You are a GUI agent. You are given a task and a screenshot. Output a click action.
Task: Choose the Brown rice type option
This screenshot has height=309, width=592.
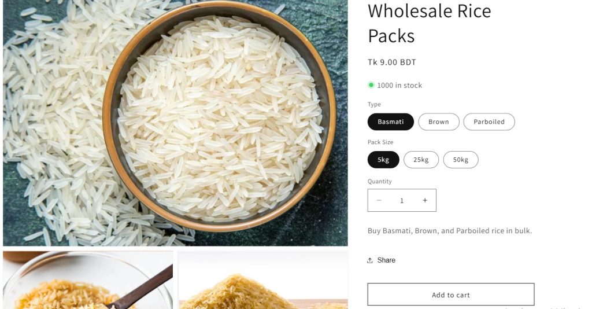[439, 122]
